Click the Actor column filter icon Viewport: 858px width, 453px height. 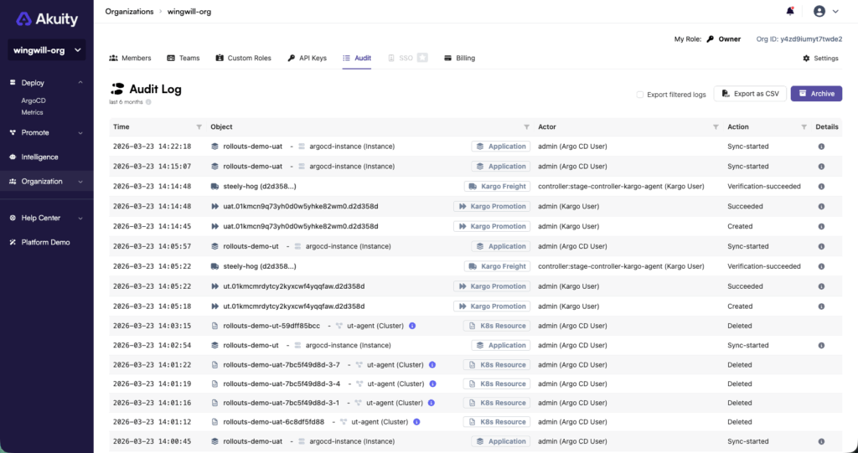[x=716, y=127]
